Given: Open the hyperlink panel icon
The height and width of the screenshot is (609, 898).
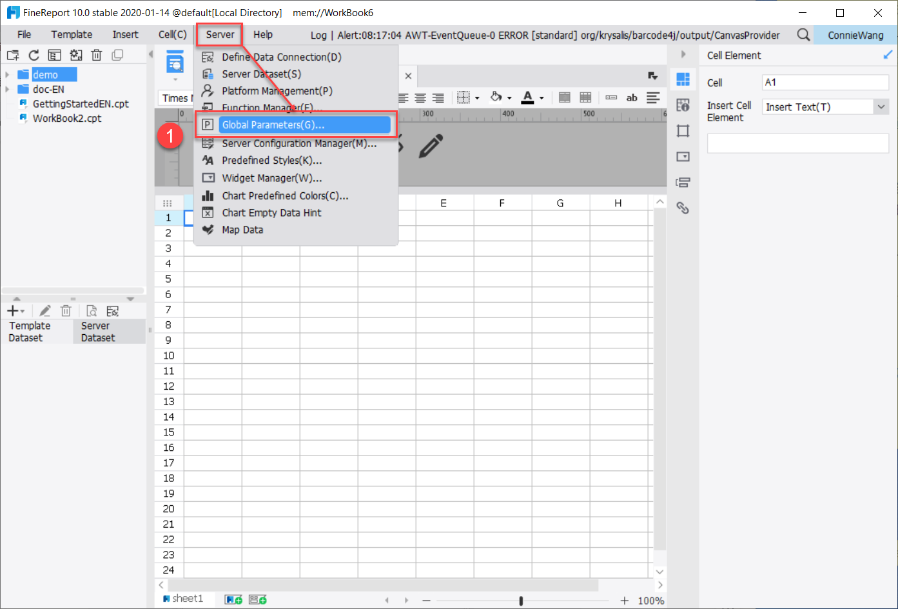Looking at the screenshot, I should coord(683,208).
